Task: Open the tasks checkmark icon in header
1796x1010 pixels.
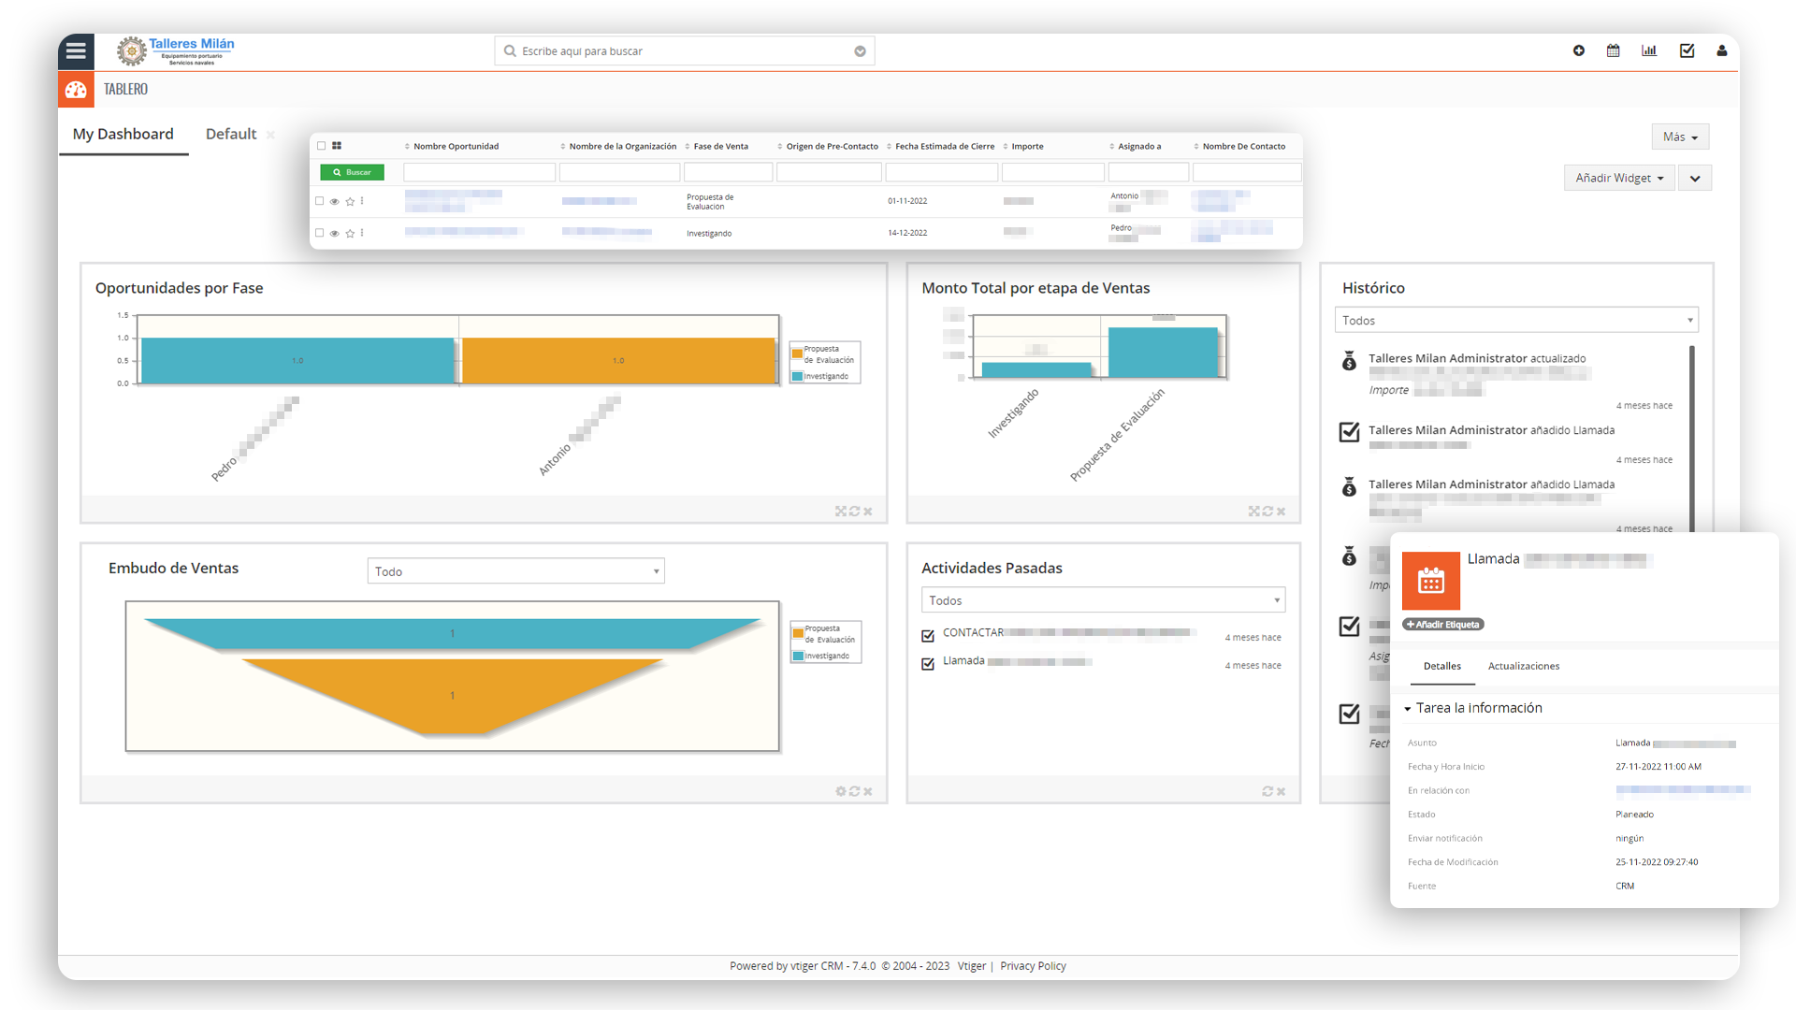Action: (1687, 50)
